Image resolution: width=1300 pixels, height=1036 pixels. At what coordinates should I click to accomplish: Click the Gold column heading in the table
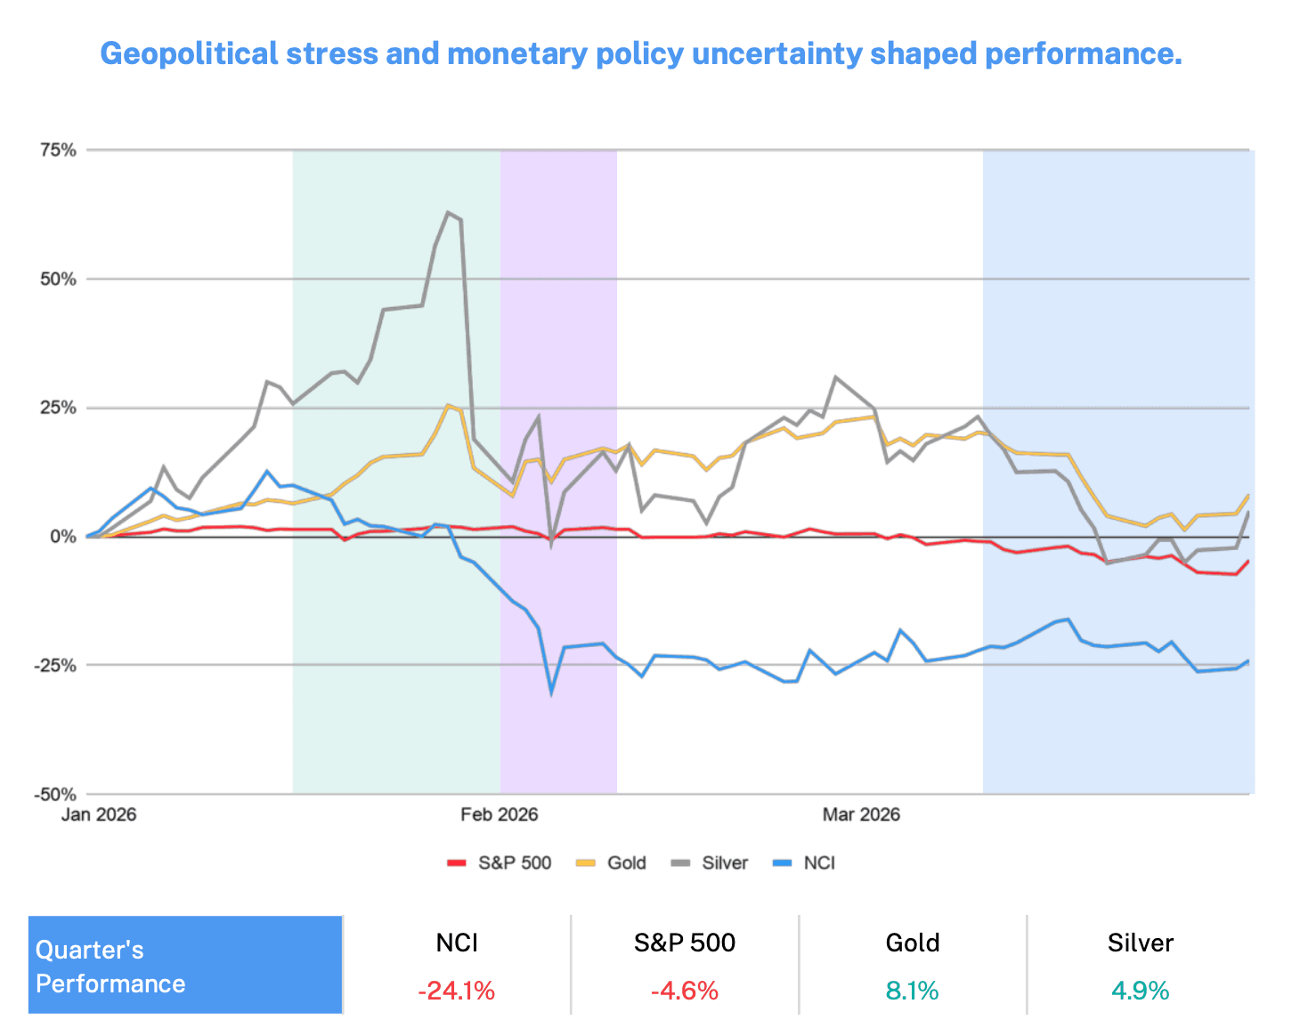point(912,943)
